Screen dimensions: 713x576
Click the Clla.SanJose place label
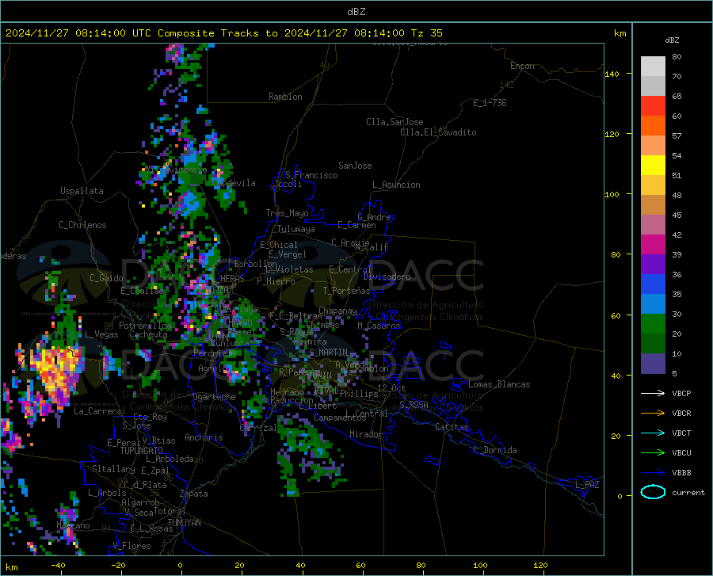tap(395, 122)
